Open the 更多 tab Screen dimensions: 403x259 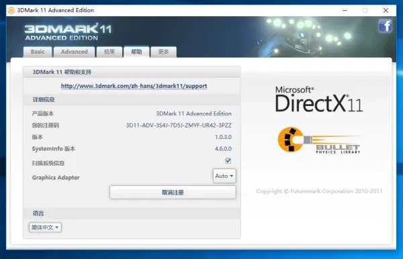163,52
